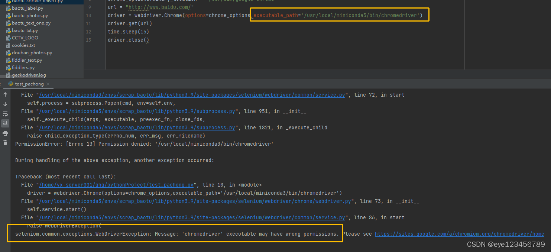Jump up the stack trace
Image resolution: width=551 pixels, height=252 pixels.
point(5,94)
